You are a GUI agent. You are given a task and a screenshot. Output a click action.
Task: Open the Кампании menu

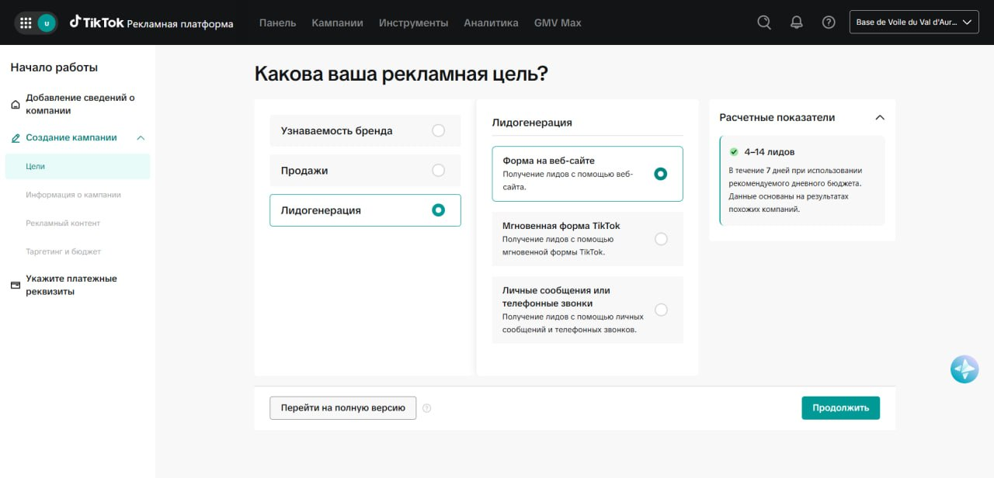(x=337, y=23)
